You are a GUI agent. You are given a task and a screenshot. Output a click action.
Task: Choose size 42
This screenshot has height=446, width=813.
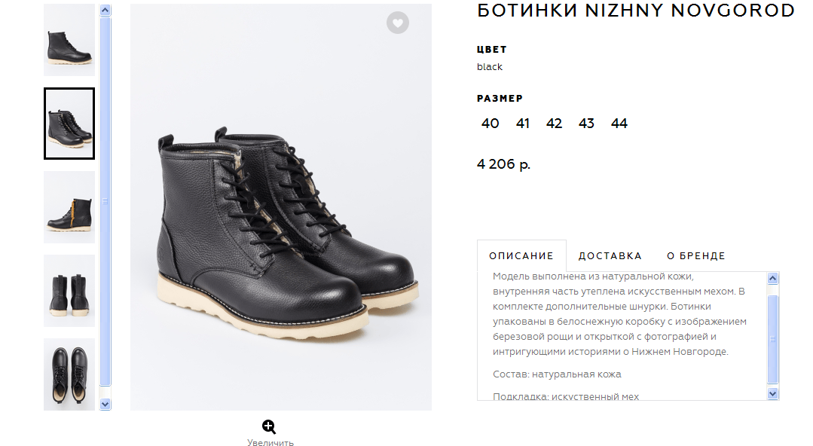[554, 124]
